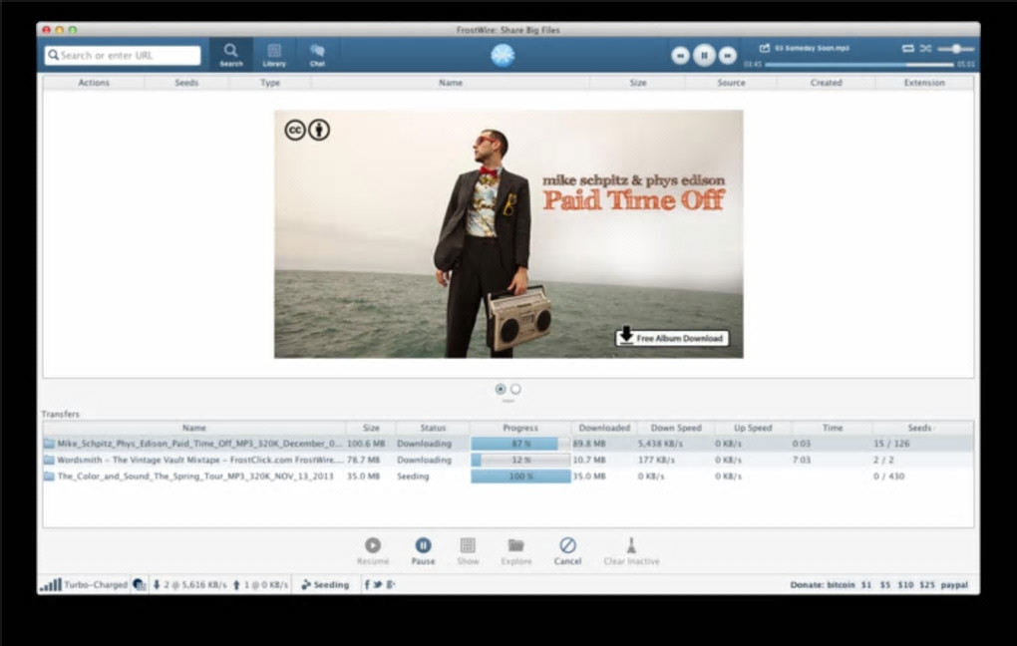Open Facebook icon in status bar
The image size is (1017, 646).
367,584
